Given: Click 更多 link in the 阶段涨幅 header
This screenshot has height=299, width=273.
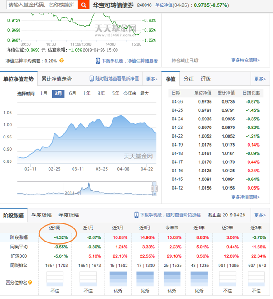Looking at the screenshot, I should click(260, 215).
